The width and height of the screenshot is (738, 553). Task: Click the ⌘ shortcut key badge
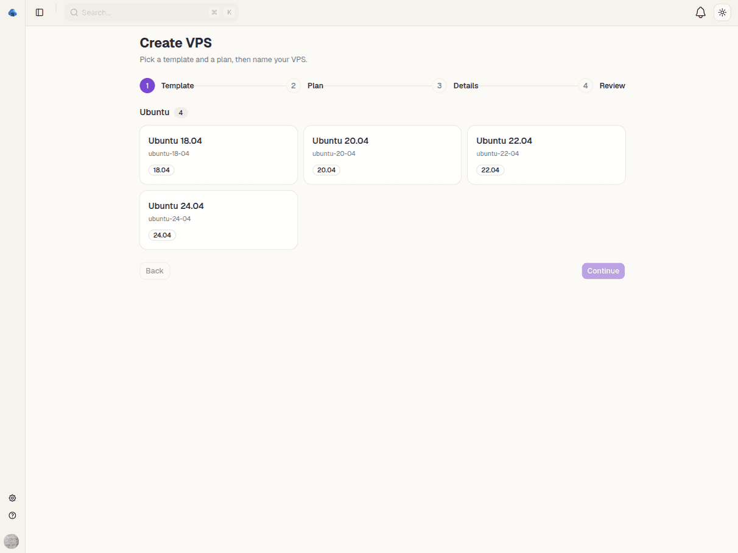214,12
